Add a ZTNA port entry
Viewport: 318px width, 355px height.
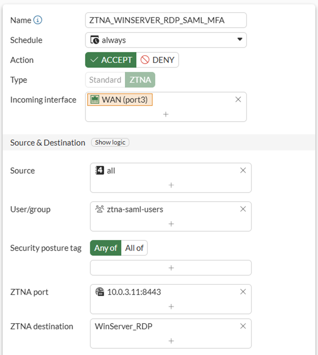[x=171, y=307]
